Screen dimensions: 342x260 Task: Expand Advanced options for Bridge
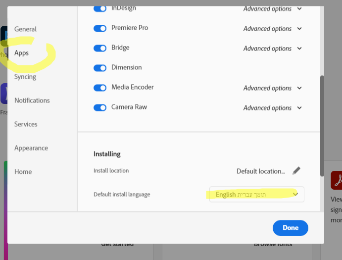[x=272, y=49]
